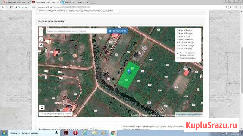Image resolution: width=243 pixels, height=136 pixels.
Task: Click the address or cadastral number field
Action: pyautogui.click(x=76, y=31)
